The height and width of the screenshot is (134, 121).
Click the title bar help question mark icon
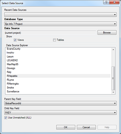click(106, 2)
